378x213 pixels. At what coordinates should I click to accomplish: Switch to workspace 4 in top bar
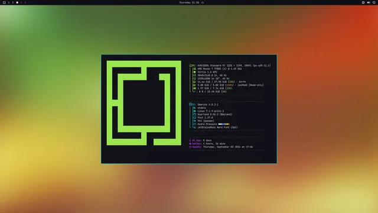pos(21,2)
